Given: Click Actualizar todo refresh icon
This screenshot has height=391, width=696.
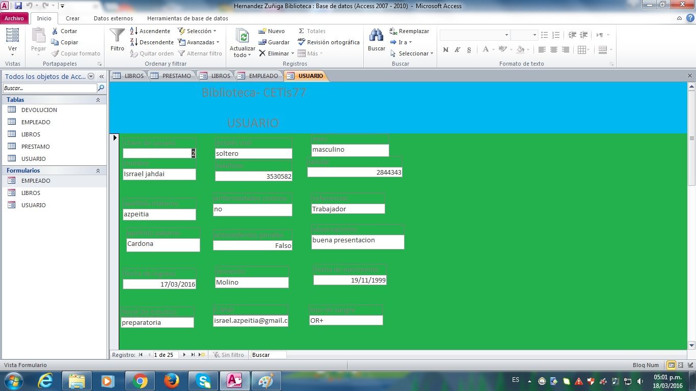Looking at the screenshot, I should 243,37.
